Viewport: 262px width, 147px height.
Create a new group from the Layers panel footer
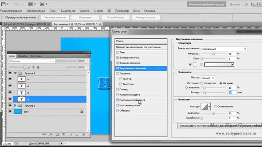pyautogui.click(x=70, y=134)
